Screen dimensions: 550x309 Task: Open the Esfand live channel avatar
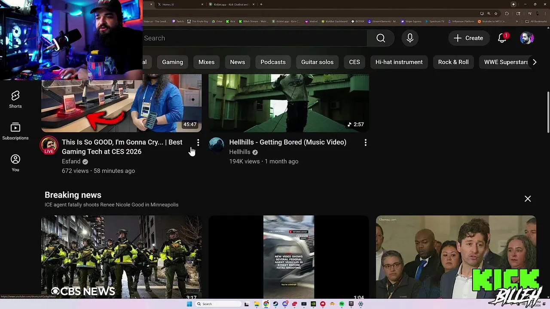pyautogui.click(x=49, y=145)
